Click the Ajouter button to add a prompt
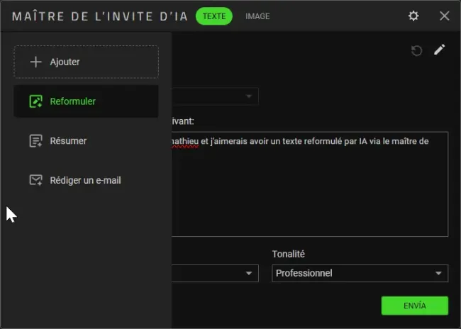Screen dimensions: 461x329 click(86, 62)
